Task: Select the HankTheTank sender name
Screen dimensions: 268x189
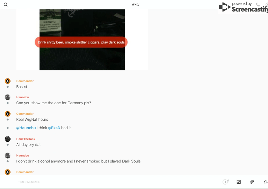Action: (x=26, y=139)
